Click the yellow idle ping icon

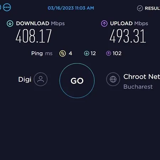[x=63, y=53]
